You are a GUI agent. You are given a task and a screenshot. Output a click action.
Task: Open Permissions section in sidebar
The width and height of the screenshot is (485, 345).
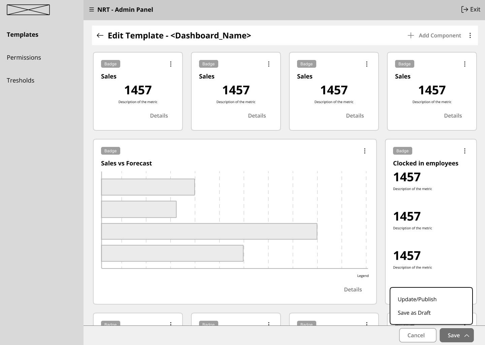point(24,58)
